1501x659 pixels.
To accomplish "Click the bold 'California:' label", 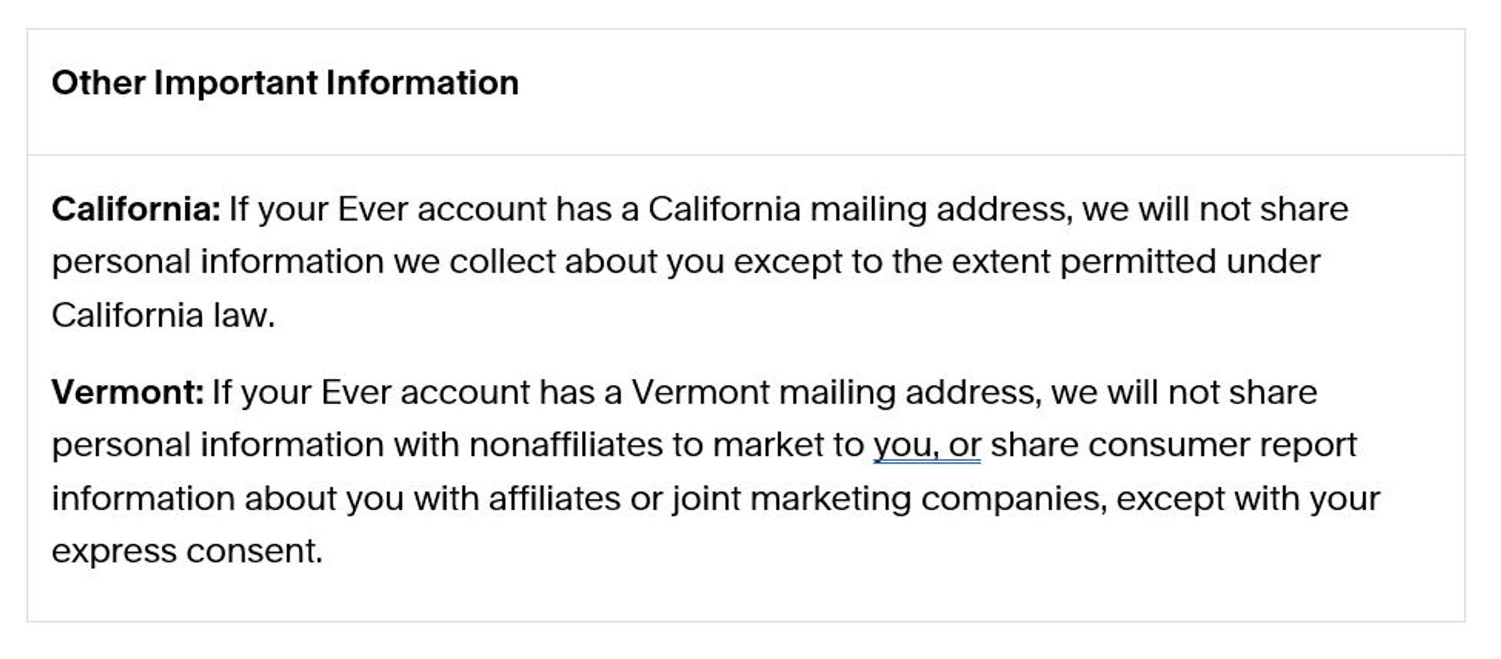I will pyautogui.click(x=136, y=209).
